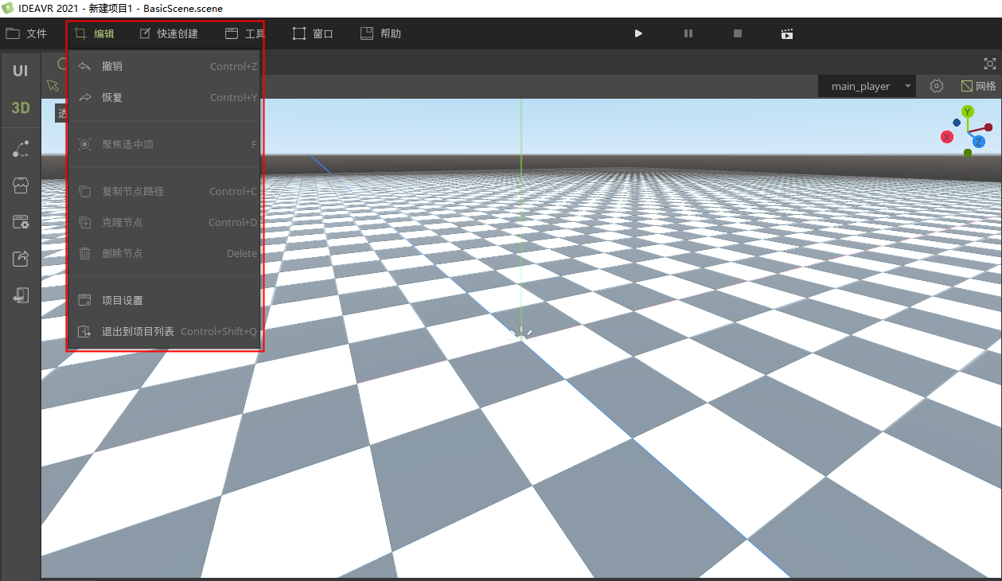Click the blue Z axis gizmo handle
The width and height of the screenshot is (1002, 581).
(x=979, y=142)
